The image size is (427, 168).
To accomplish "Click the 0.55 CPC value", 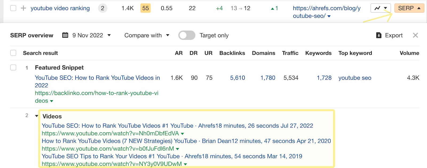I will [167, 8].
